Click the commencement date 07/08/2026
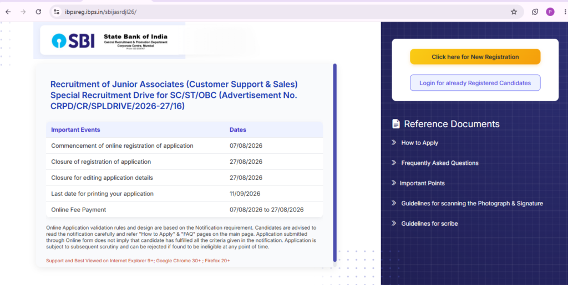Screen dimensions: 568x285 tap(246, 146)
